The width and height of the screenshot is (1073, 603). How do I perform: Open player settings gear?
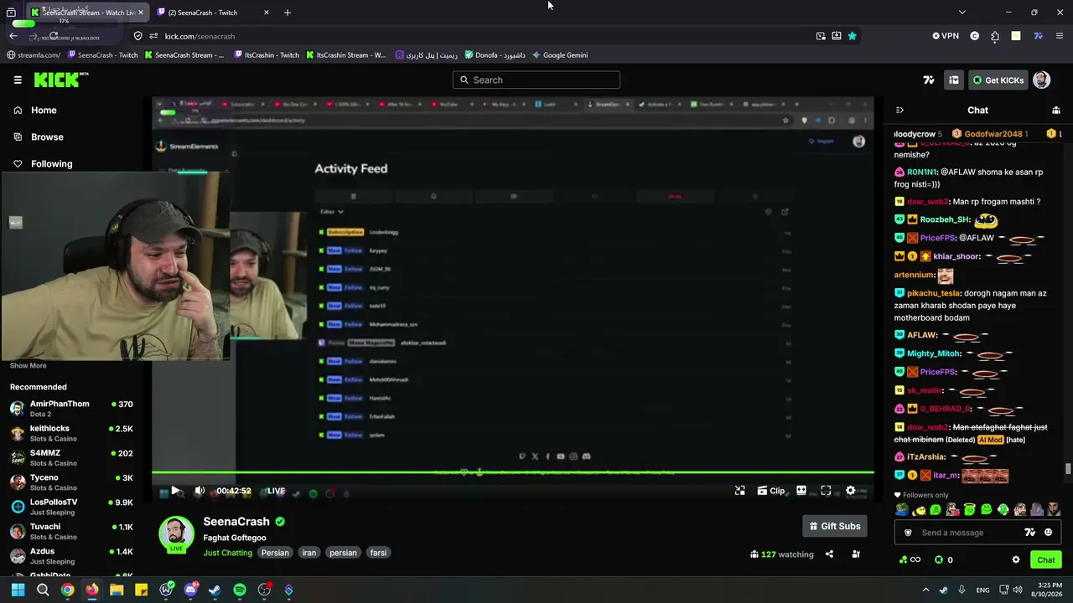click(x=851, y=491)
